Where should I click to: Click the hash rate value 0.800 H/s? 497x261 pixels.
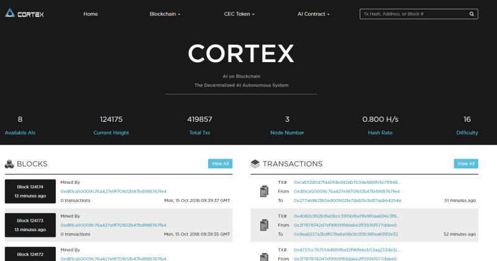tap(380, 119)
